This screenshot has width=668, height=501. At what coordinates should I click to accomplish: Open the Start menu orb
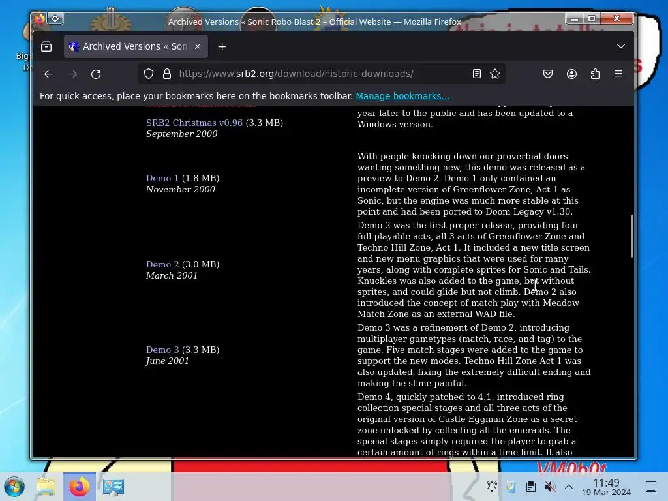tap(14, 487)
